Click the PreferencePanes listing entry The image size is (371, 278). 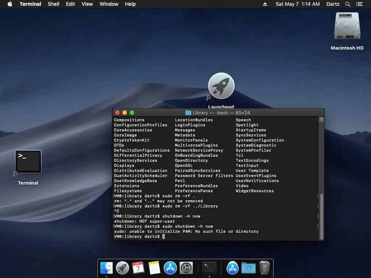pyautogui.click(x=194, y=191)
